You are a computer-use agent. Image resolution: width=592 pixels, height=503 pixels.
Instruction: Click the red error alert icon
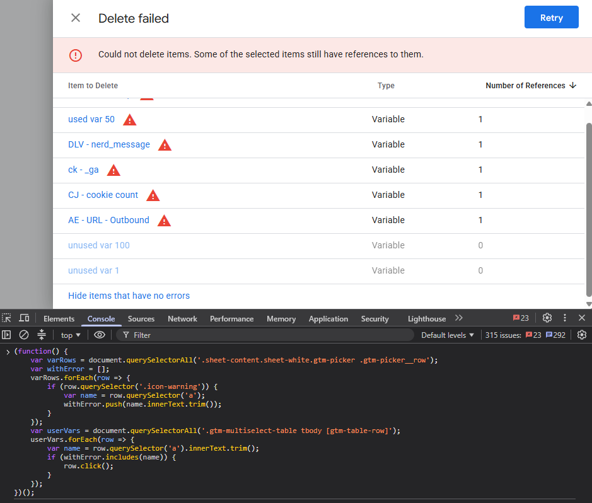[76, 55]
